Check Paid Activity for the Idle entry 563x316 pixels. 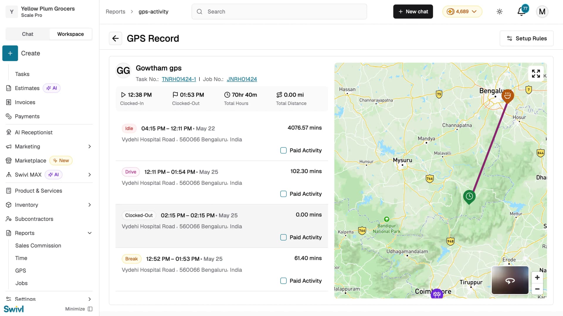coord(283,151)
